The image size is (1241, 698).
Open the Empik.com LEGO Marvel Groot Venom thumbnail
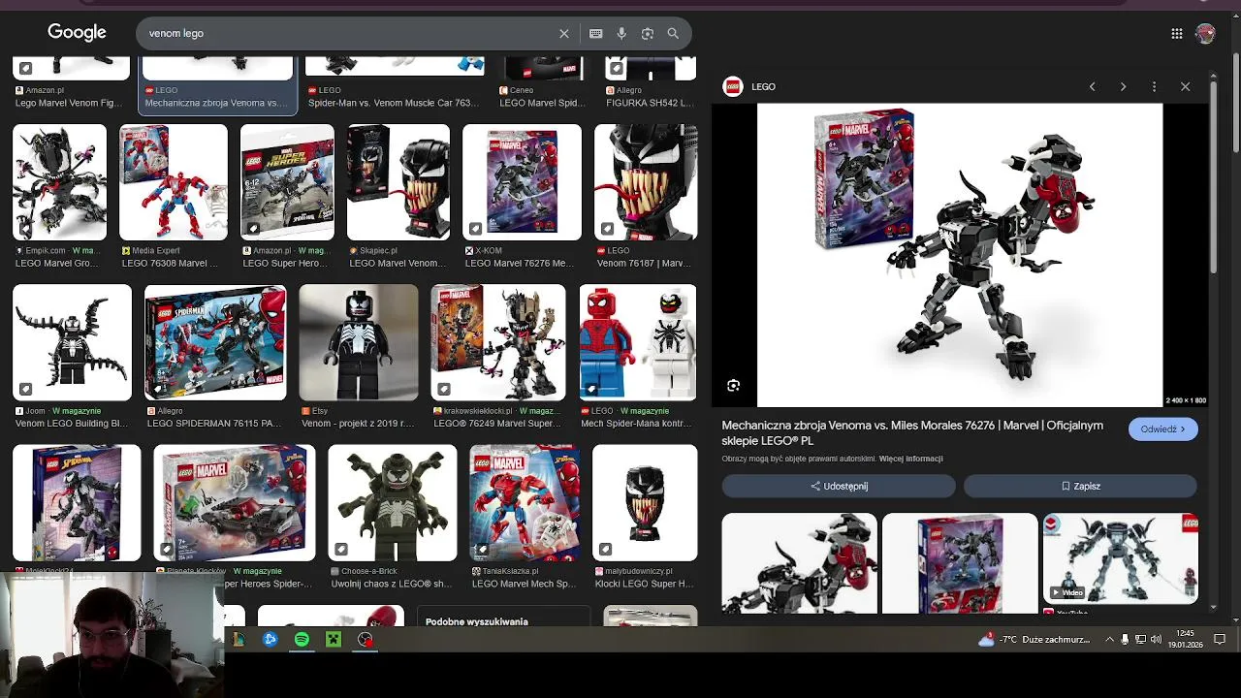(59, 182)
